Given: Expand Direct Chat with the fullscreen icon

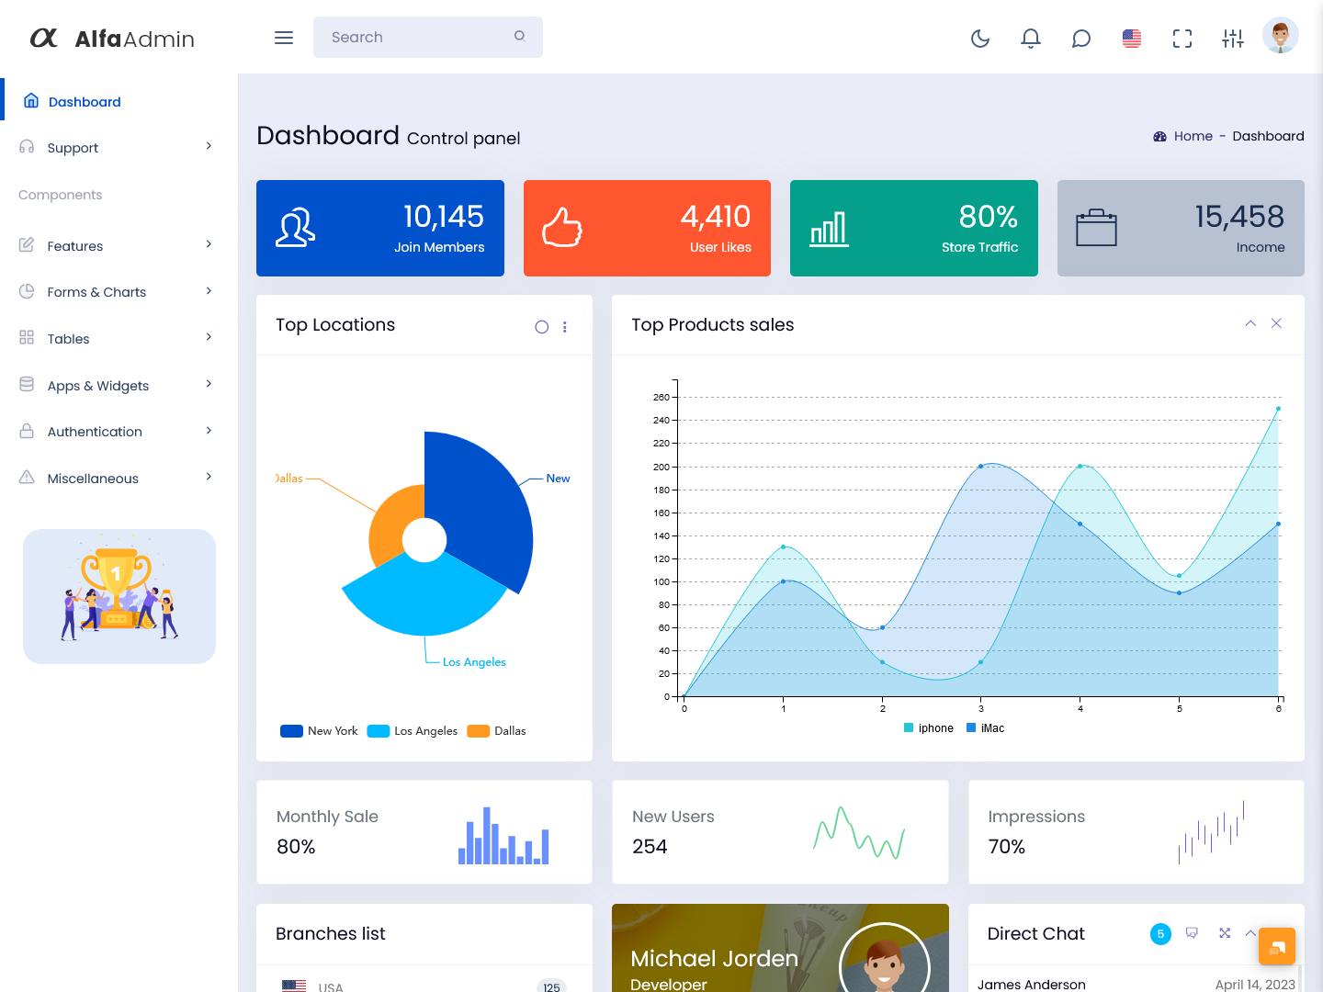Looking at the screenshot, I should point(1225,933).
